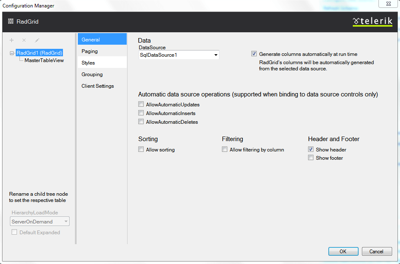Open the HierarchyLoadMode dropdown

point(65,222)
